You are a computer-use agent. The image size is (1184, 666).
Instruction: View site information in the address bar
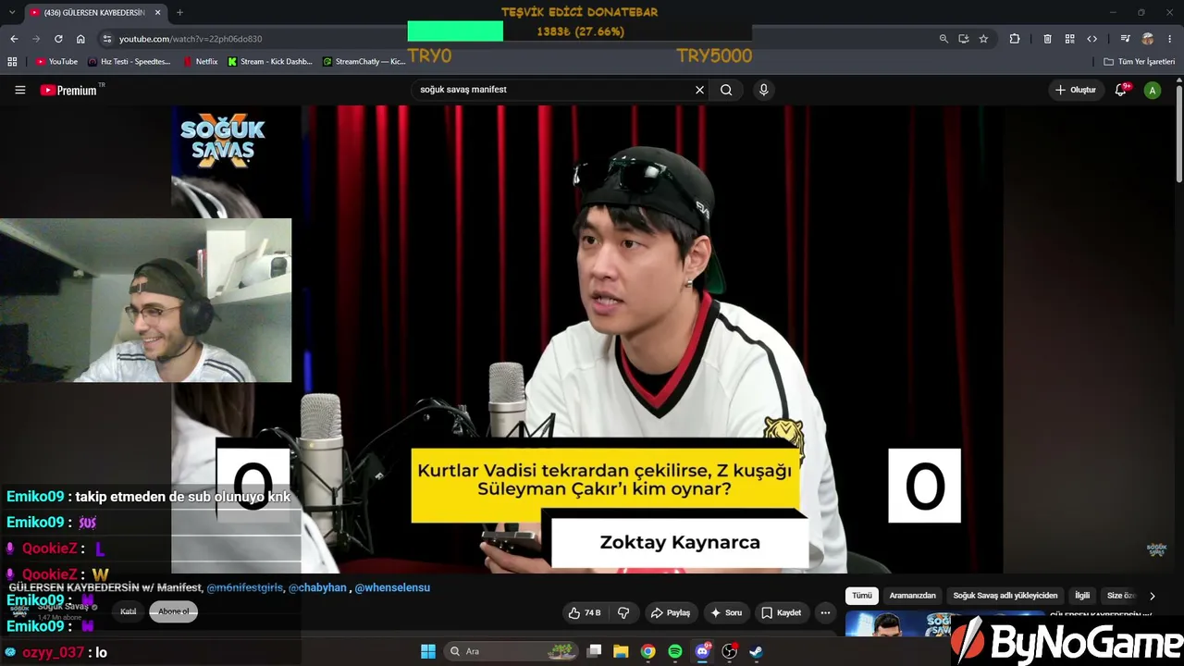[x=107, y=39]
